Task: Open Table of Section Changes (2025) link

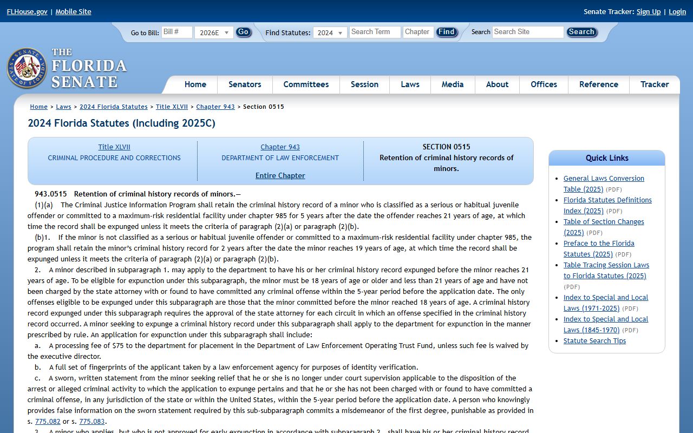Action: (x=604, y=227)
